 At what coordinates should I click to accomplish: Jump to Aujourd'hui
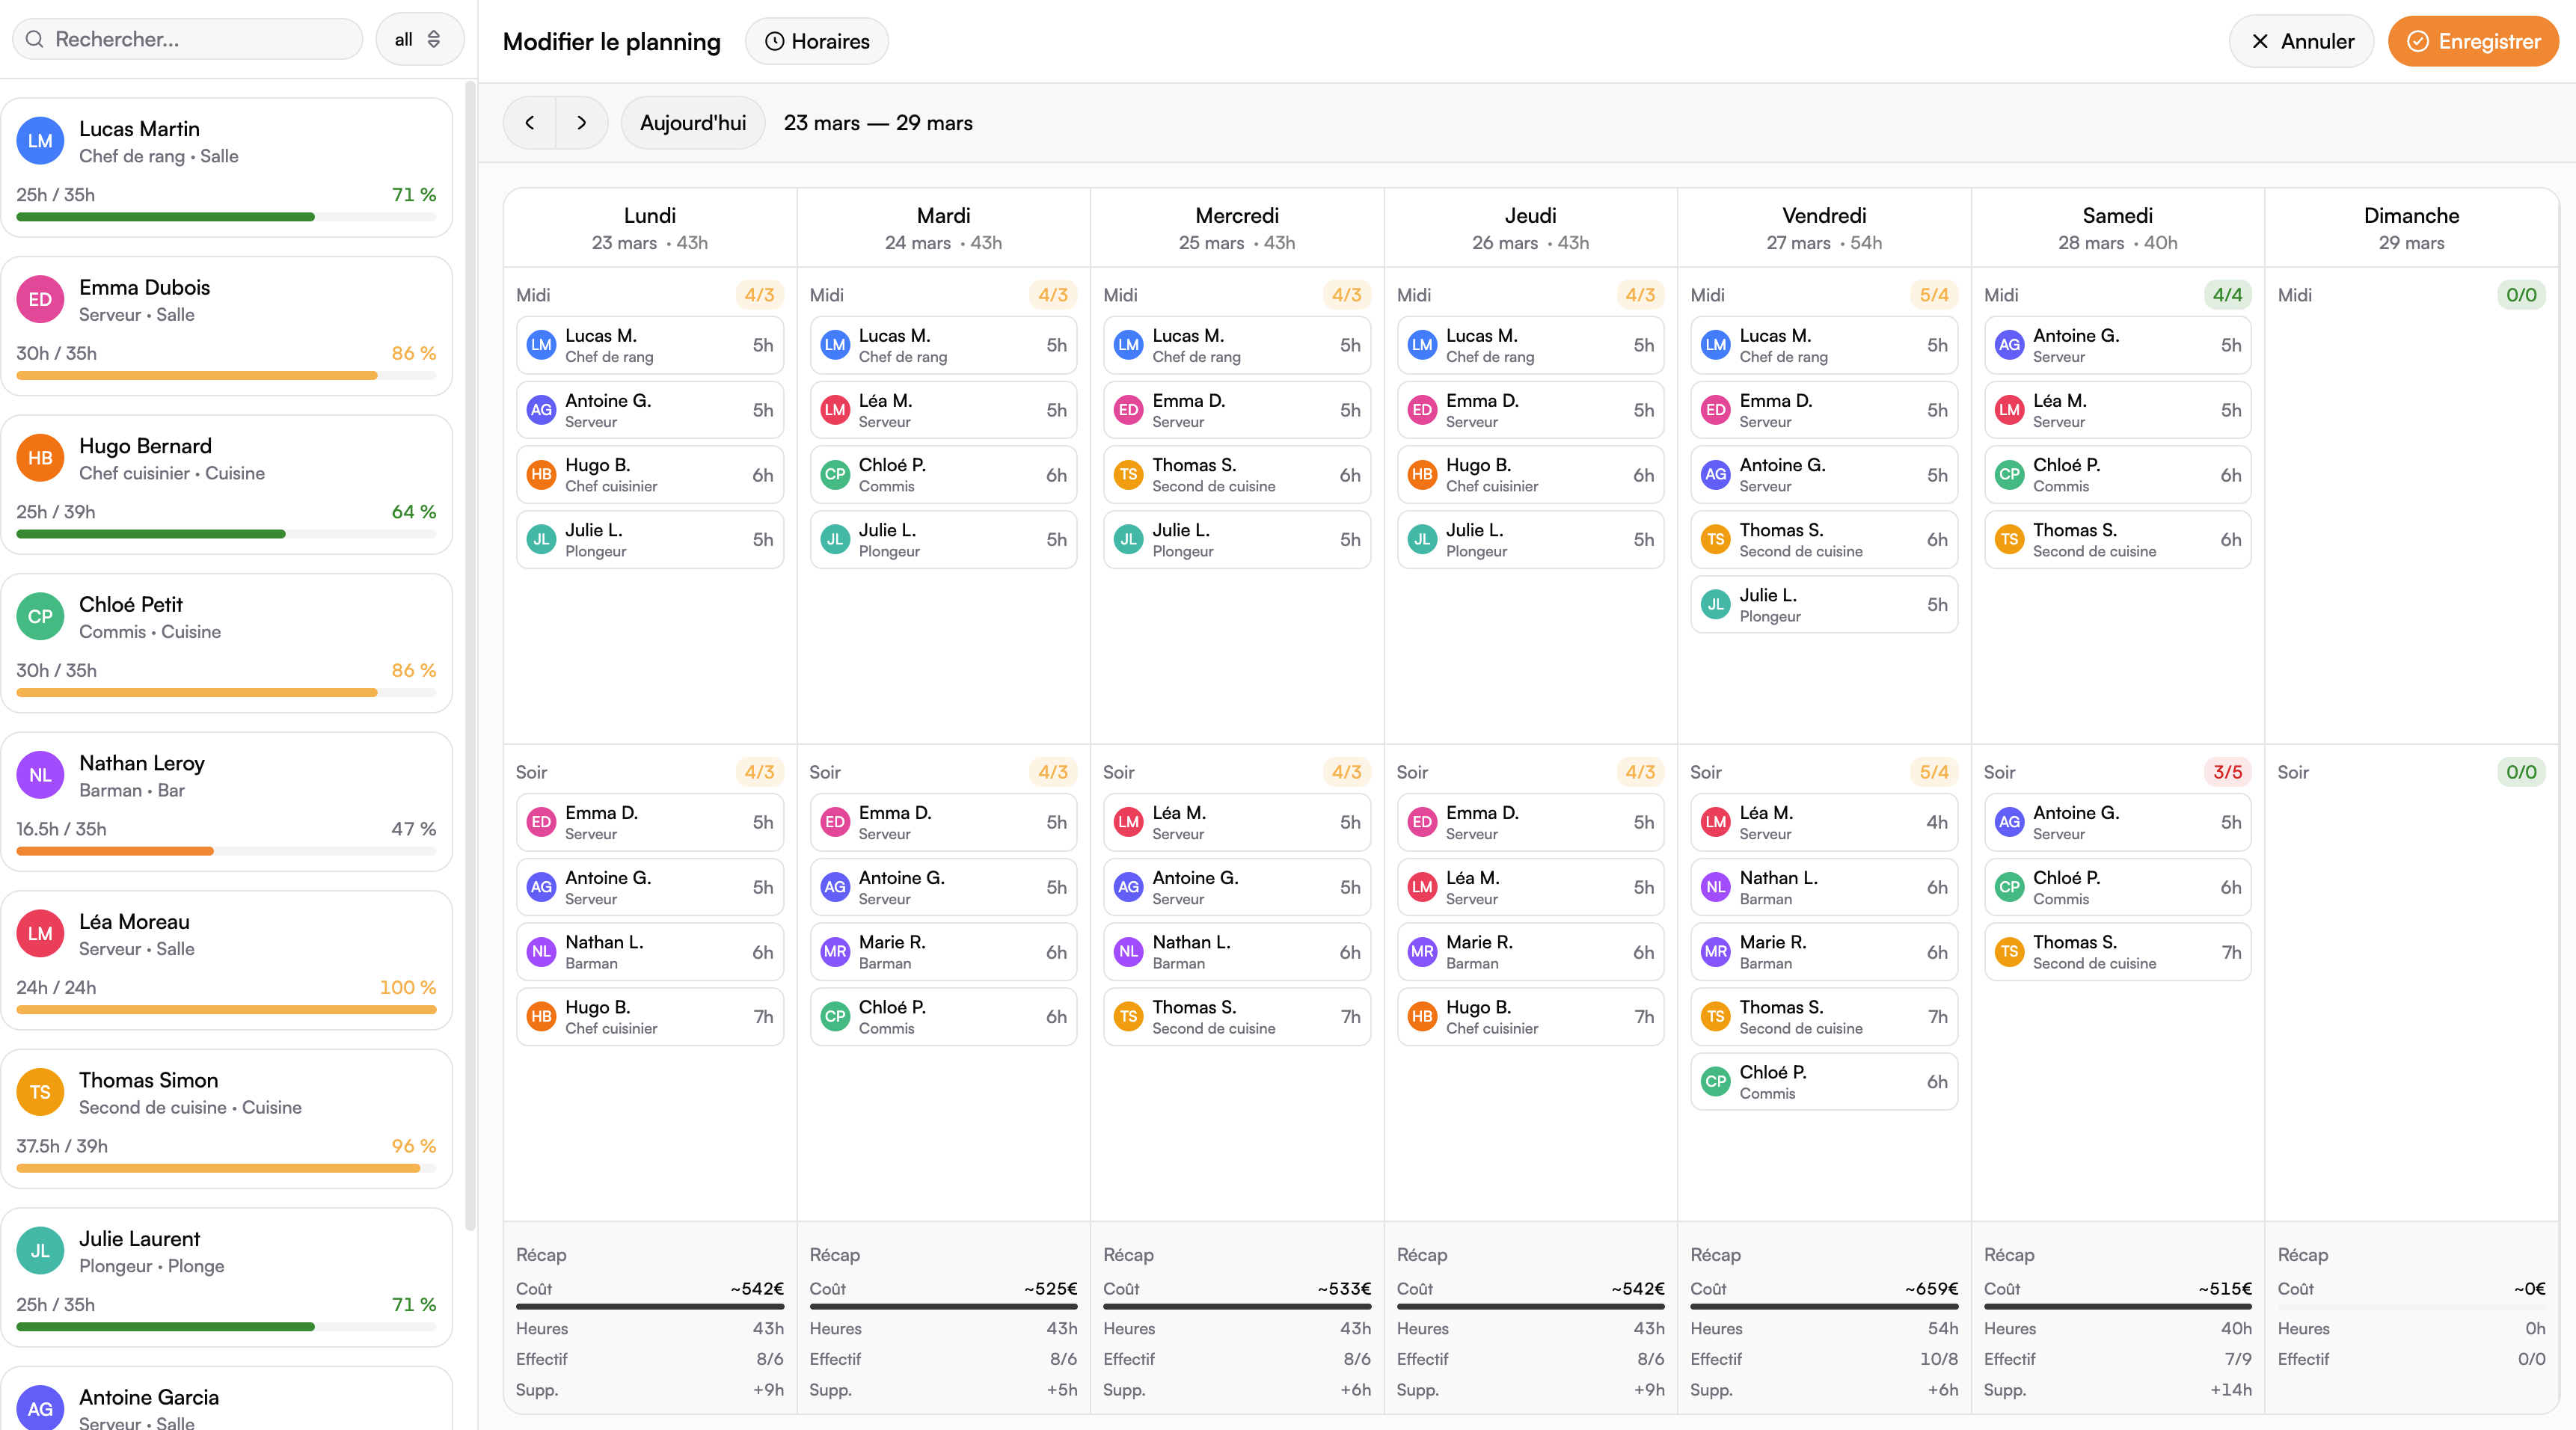click(692, 123)
